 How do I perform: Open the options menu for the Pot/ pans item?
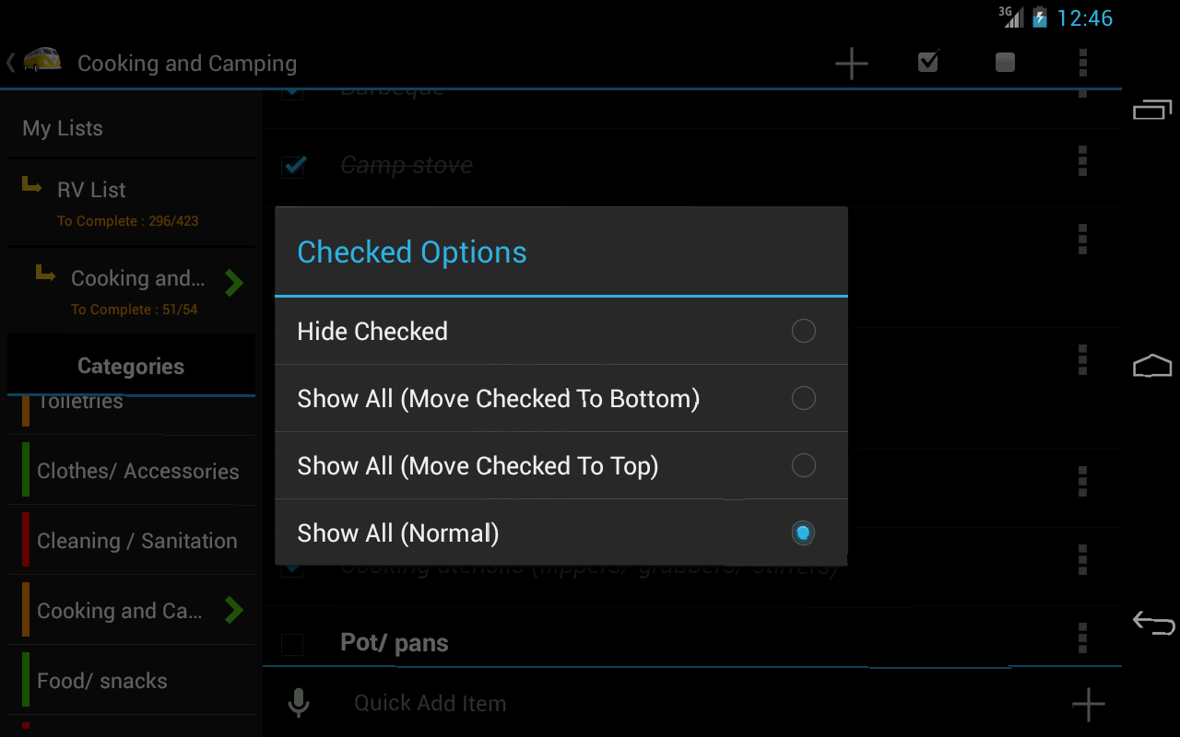pos(1082,638)
